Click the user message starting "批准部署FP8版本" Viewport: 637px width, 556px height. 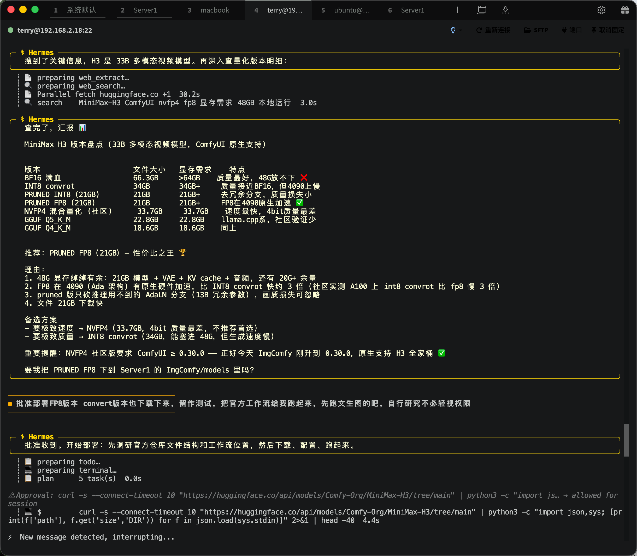coord(243,403)
